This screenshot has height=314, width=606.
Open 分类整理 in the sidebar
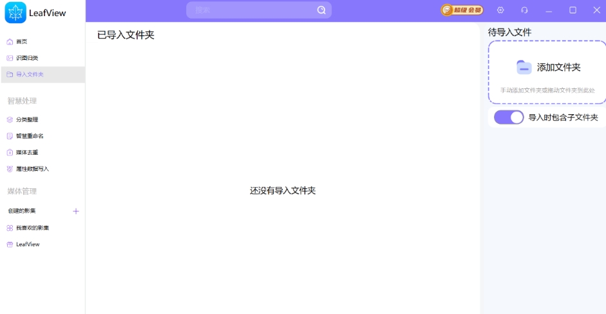43,120
